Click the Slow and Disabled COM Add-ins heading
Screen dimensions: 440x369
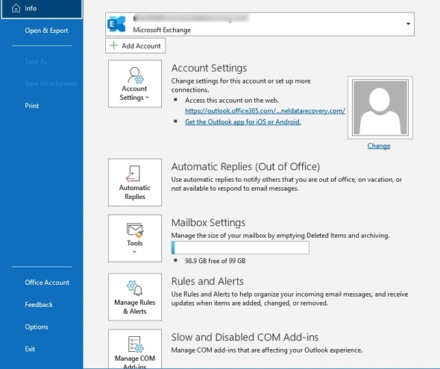pyautogui.click(x=245, y=337)
